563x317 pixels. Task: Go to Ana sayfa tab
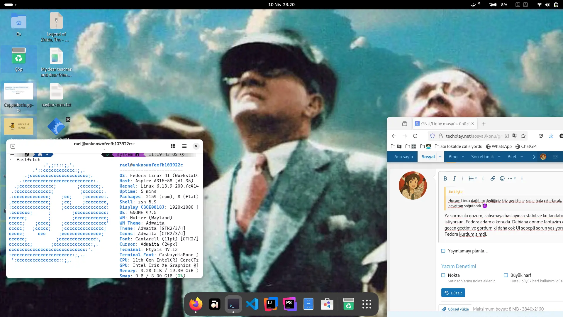click(x=403, y=157)
